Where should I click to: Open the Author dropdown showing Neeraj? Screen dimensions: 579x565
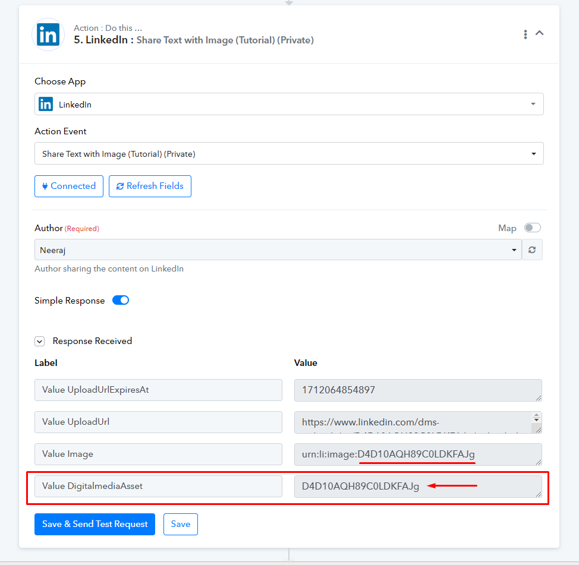coord(278,250)
